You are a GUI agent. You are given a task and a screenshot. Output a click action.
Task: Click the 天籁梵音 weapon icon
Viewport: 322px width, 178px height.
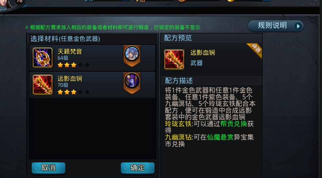coord(42,57)
